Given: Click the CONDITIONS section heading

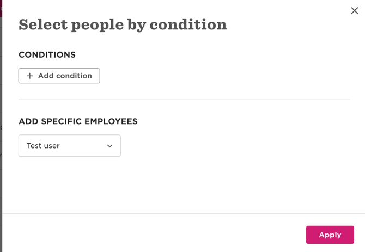Looking at the screenshot, I should pos(47,55).
